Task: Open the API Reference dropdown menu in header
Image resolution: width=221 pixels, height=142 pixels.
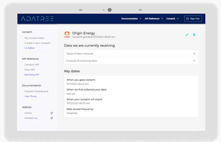Action: pos(154,19)
